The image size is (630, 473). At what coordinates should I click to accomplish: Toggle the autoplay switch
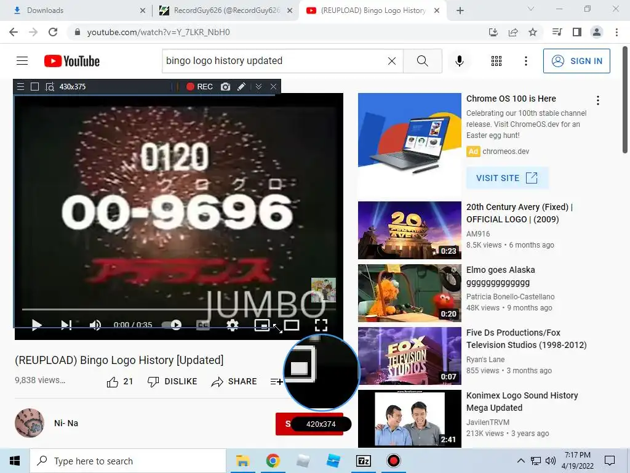[x=172, y=325]
